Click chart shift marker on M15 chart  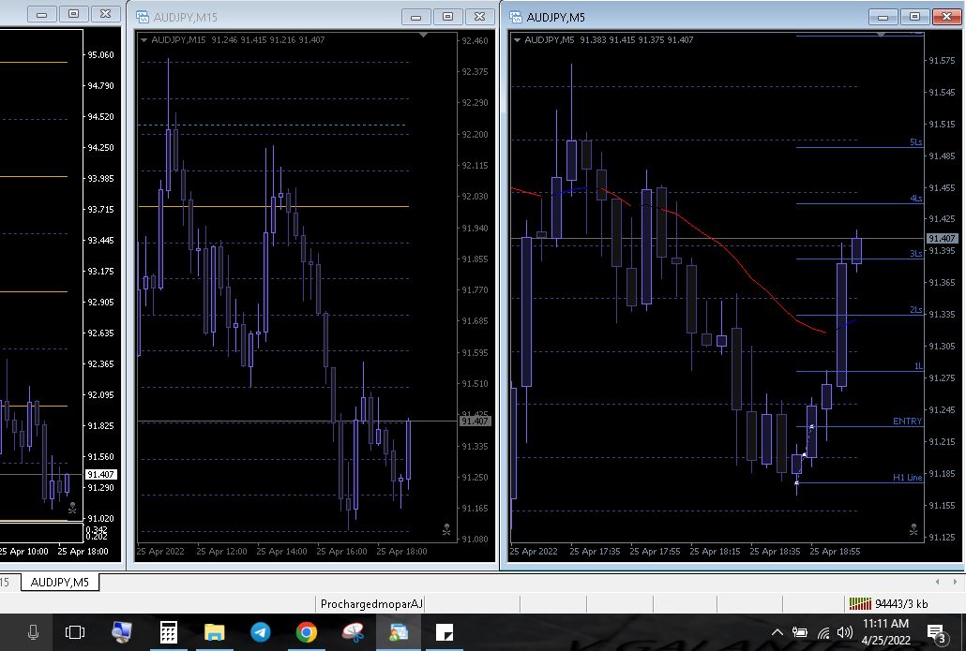423,35
